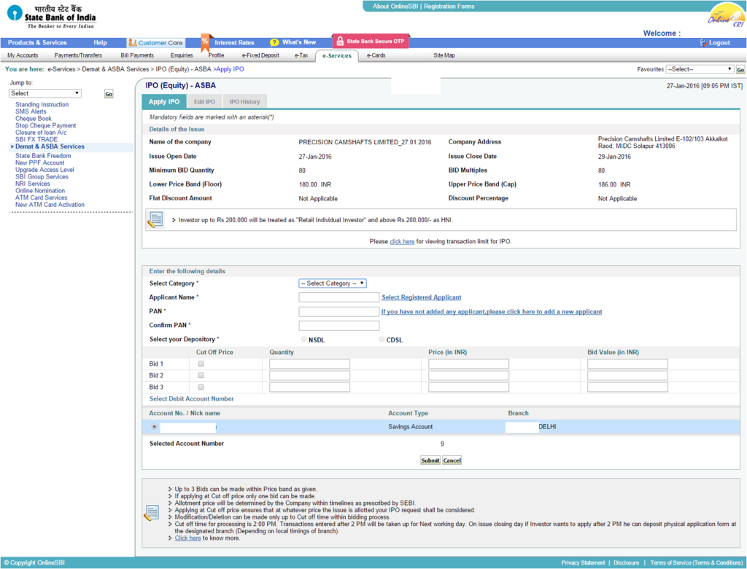Open the Bill Payments menu

(x=137, y=55)
